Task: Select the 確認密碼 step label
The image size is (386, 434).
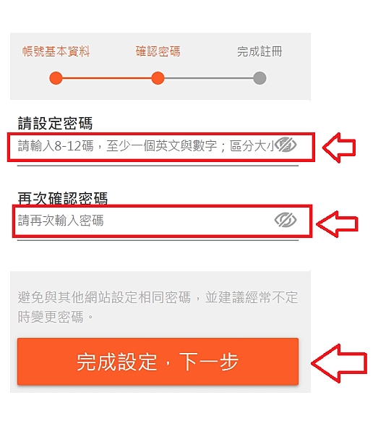Action: [158, 51]
